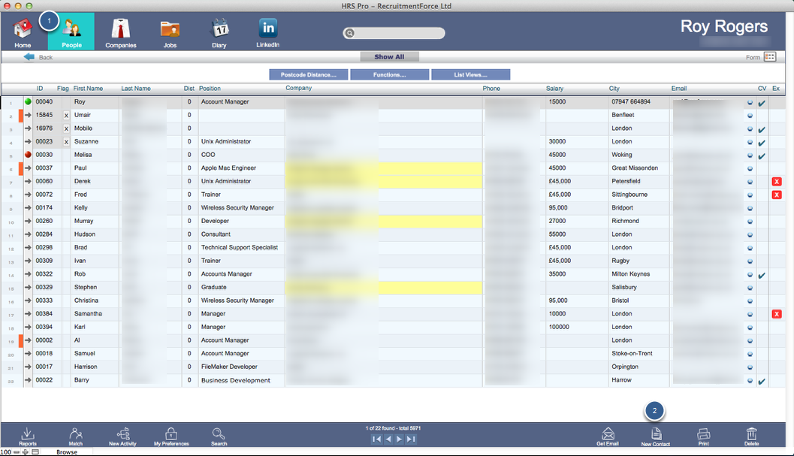Click the red X exclude icon for Samantha

[x=776, y=314]
